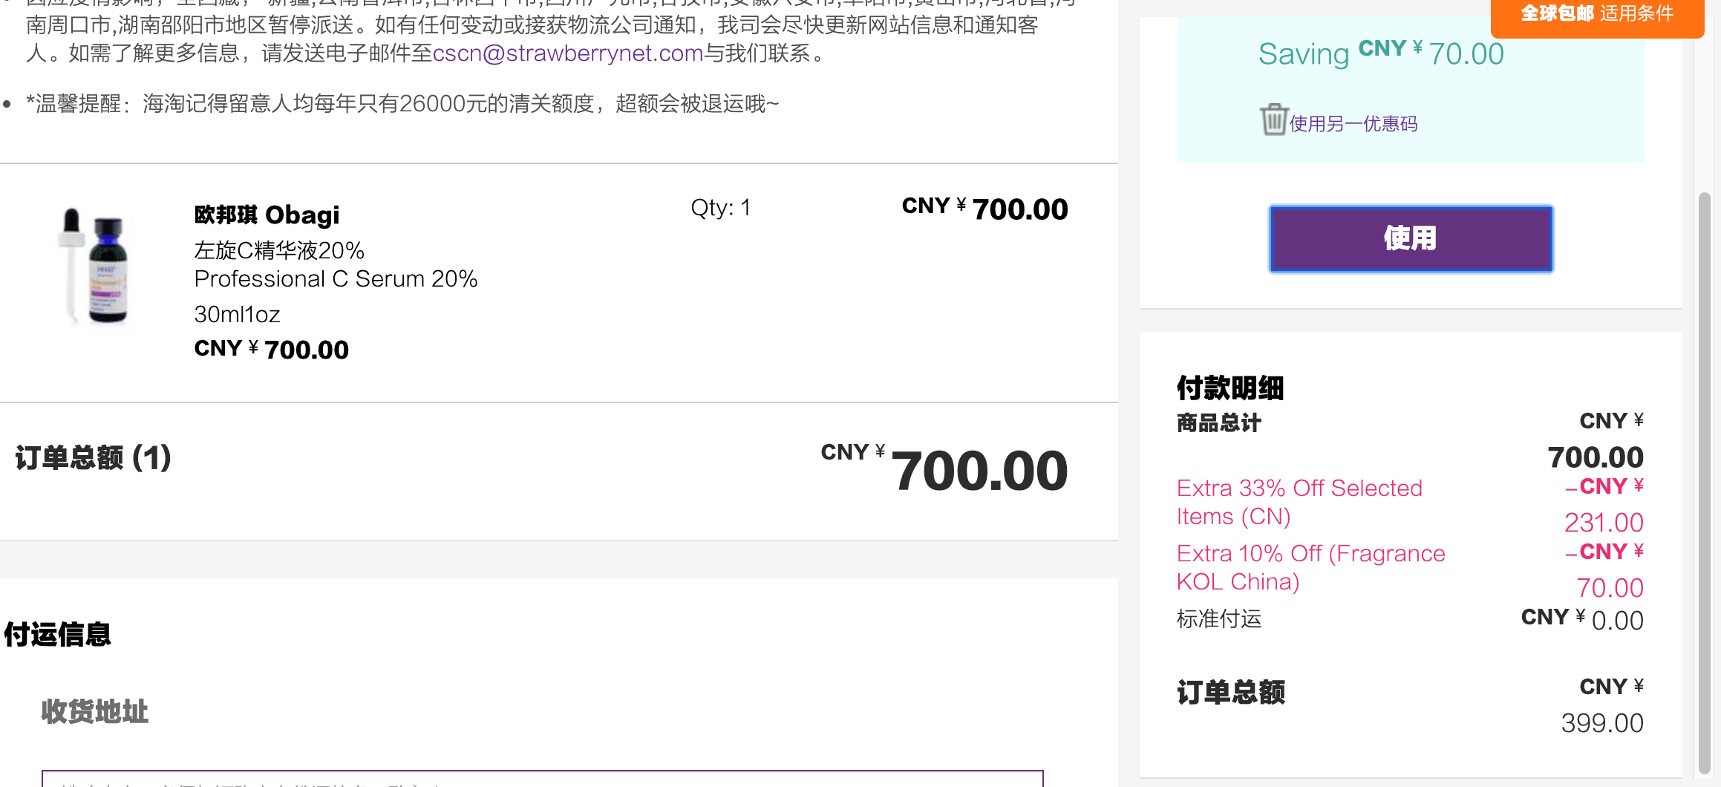Click the Extra 33% Off Selected Items discount

(1299, 502)
